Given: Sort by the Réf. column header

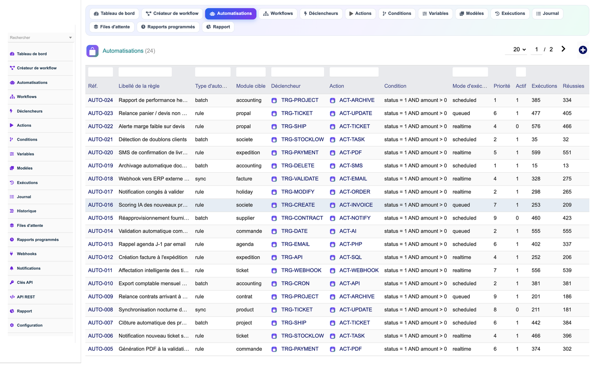Looking at the screenshot, I should tap(93, 86).
